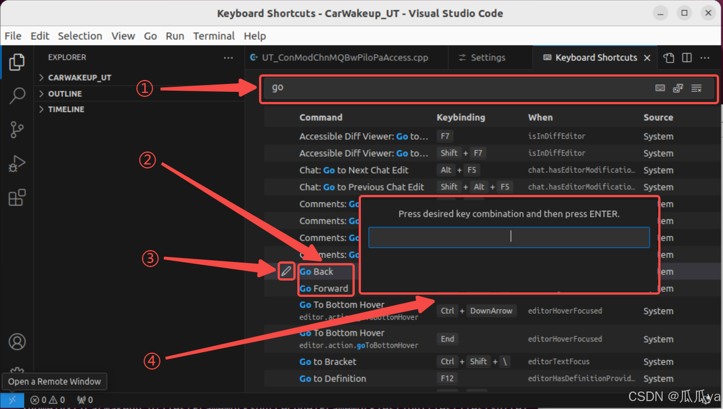Open editor More Actions ellipsis

click(x=705, y=57)
